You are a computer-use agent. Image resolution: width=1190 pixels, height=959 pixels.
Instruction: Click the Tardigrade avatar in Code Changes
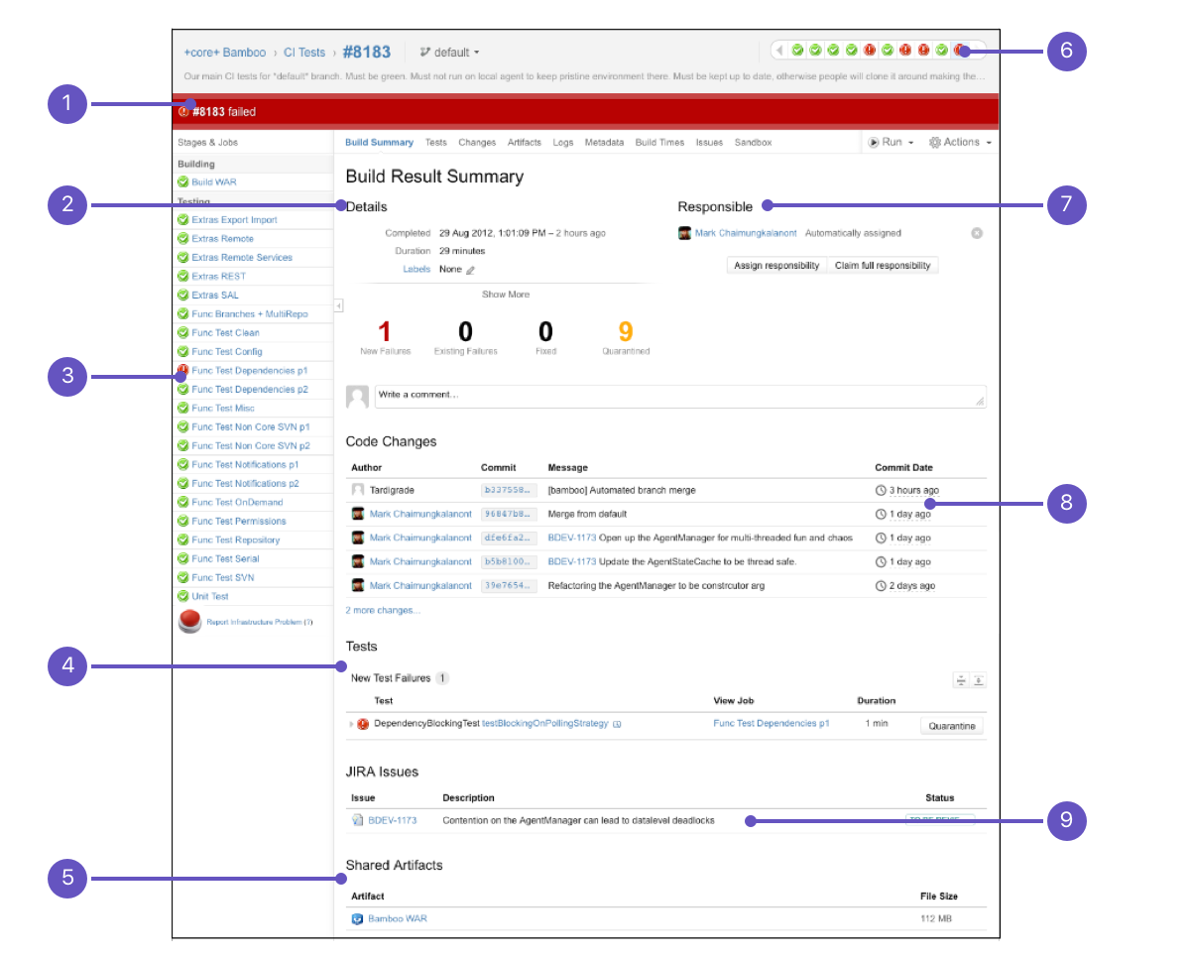point(358,490)
